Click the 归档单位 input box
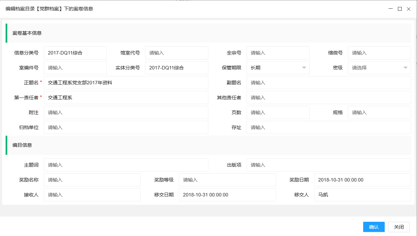 tap(126, 127)
